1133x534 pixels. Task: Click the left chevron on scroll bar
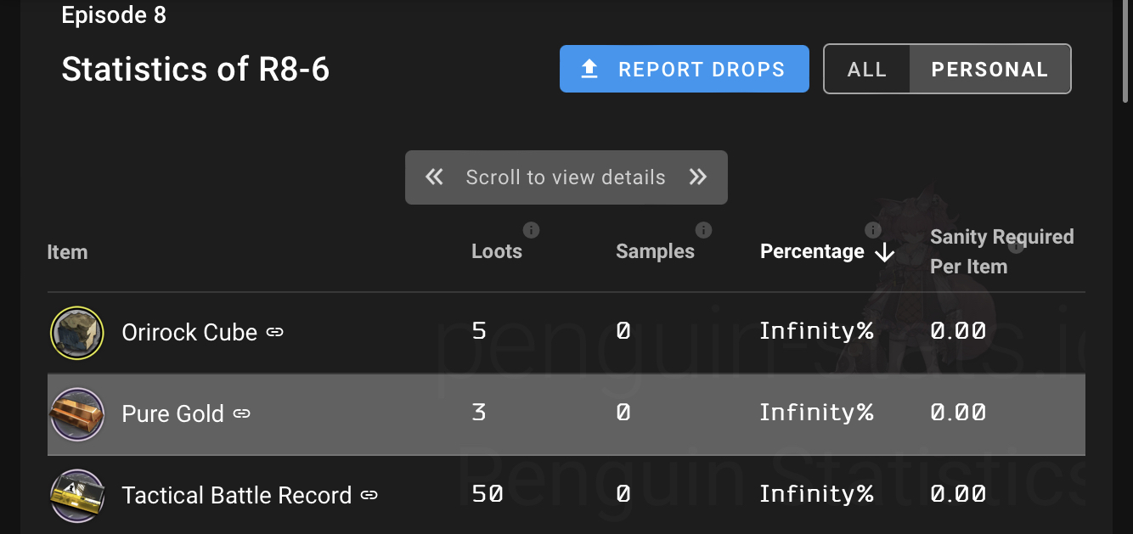point(434,177)
